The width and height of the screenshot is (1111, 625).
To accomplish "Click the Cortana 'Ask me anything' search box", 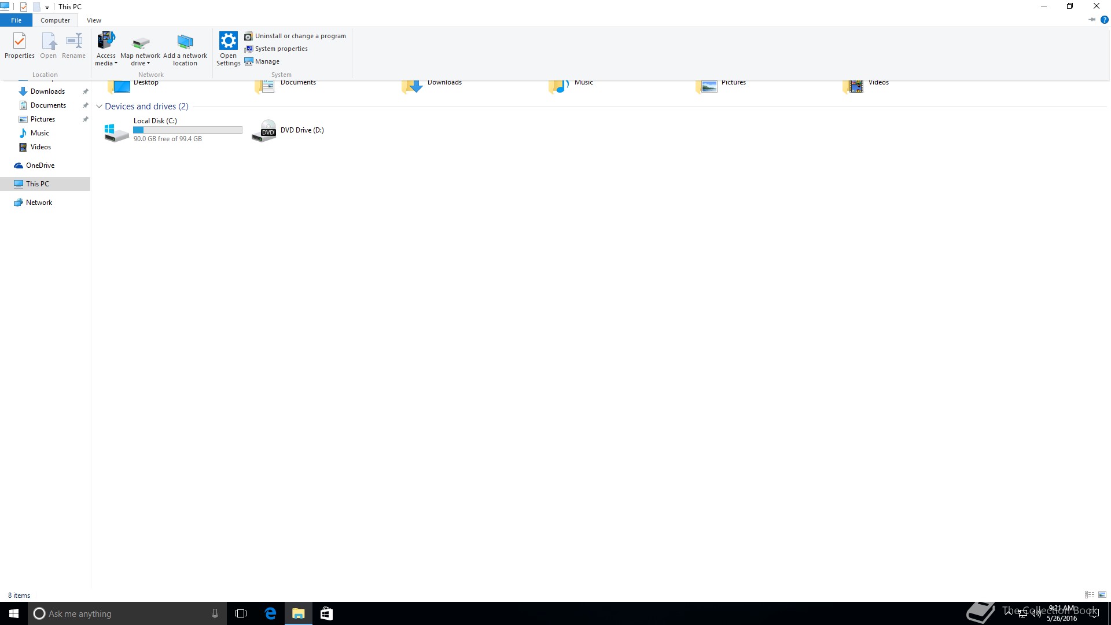I will pos(122,613).
